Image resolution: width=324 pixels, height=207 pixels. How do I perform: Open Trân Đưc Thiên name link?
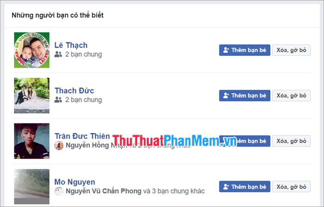(x=82, y=136)
